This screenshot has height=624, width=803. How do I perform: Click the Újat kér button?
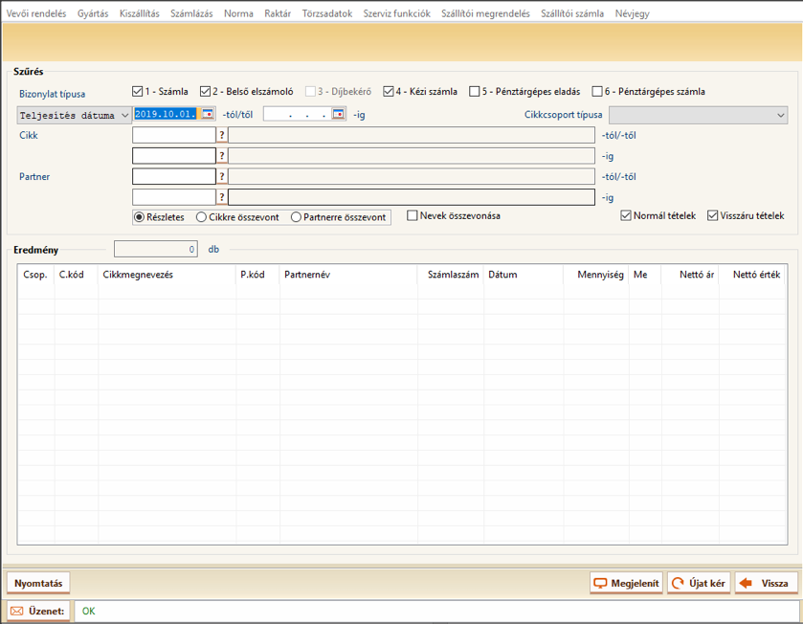pyautogui.click(x=699, y=583)
